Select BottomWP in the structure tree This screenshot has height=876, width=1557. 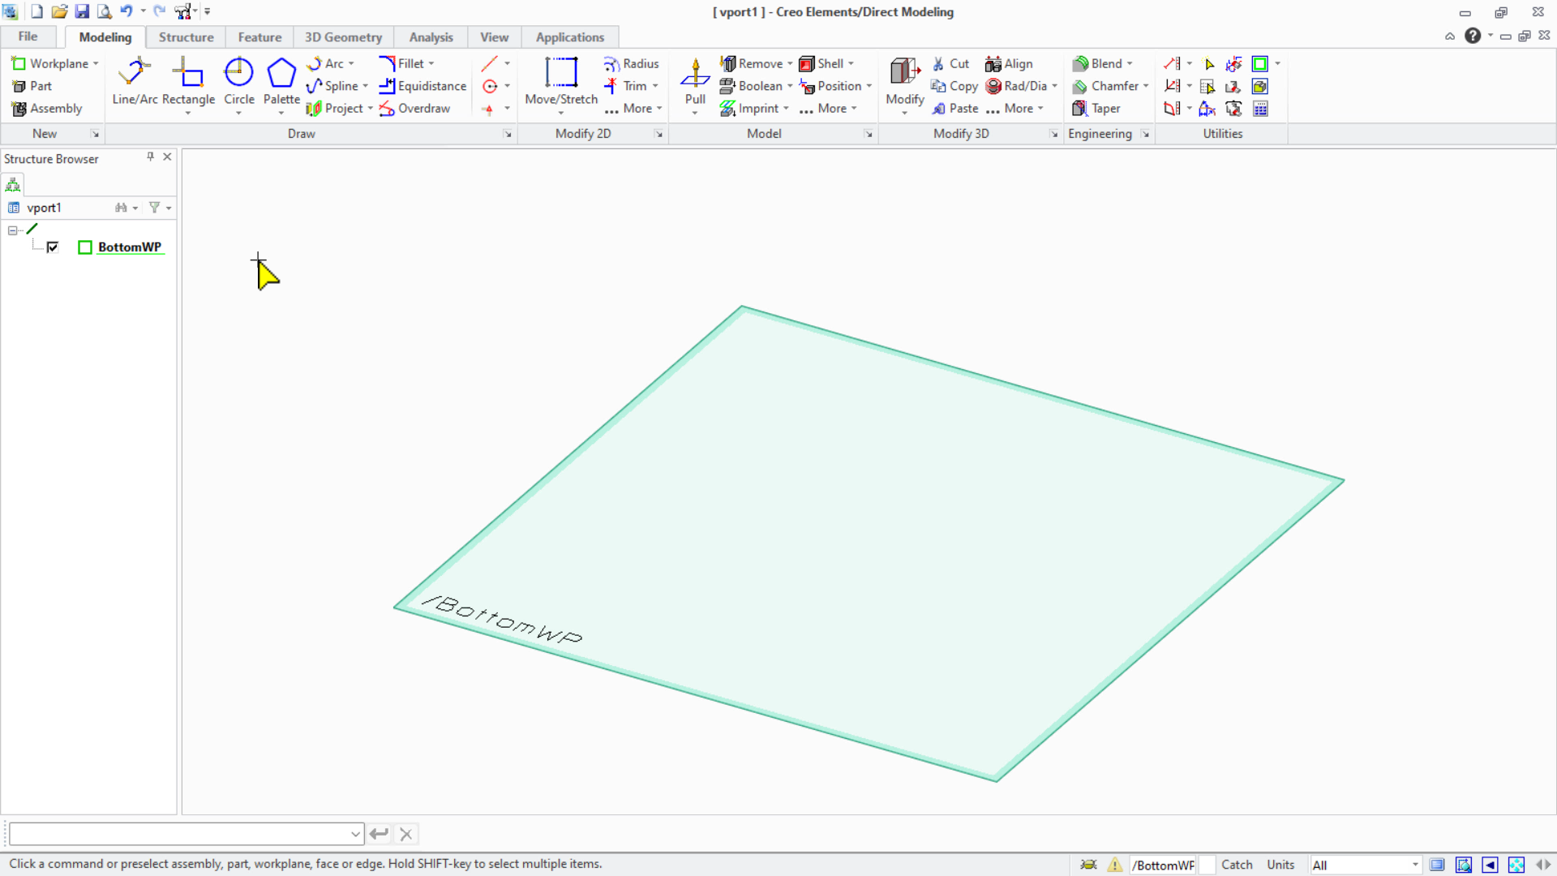pyautogui.click(x=130, y=247)
